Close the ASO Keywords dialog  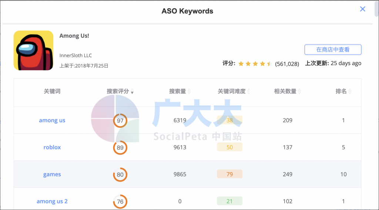pyautogui.click(x=362, y=9)
